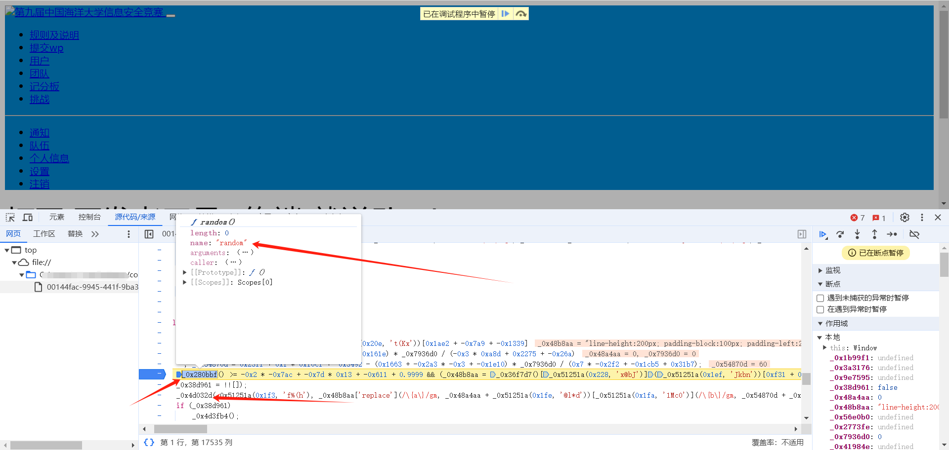Toggle the device toolbar icon
949x450 pixels.
click(x=28, y=217)
